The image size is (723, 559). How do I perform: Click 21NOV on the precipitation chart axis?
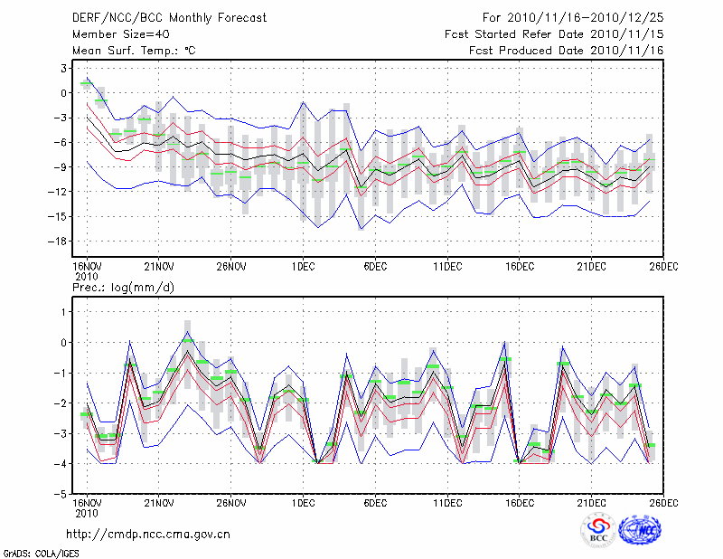pyautogui.click(x=158, y=503)
